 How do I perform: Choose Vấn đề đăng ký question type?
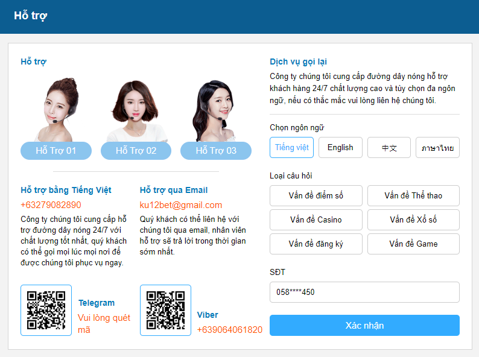click(316, 244)
